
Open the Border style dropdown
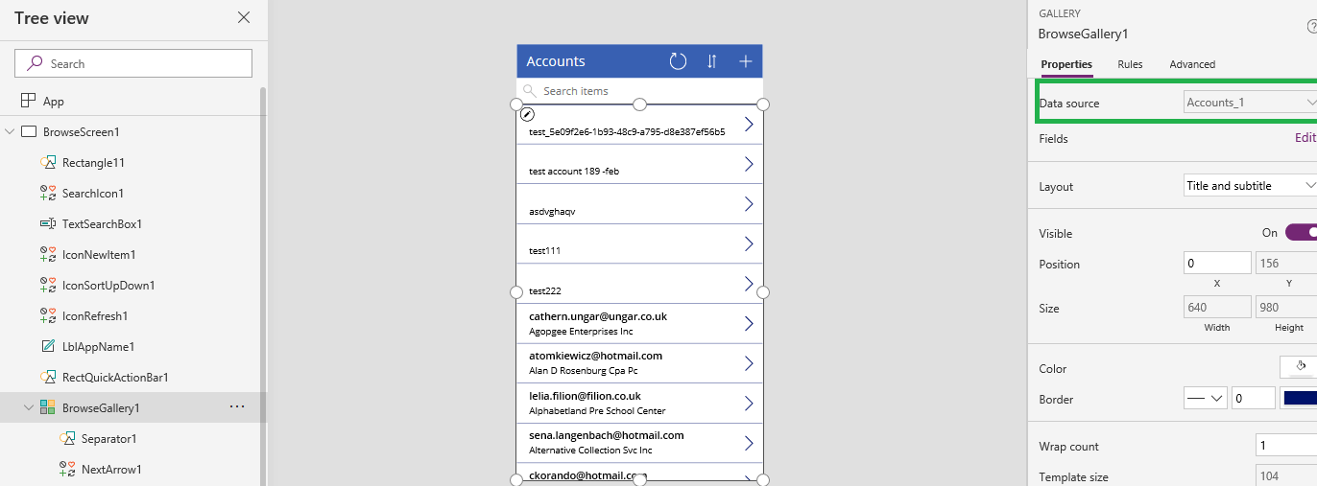coord(1206,399)
